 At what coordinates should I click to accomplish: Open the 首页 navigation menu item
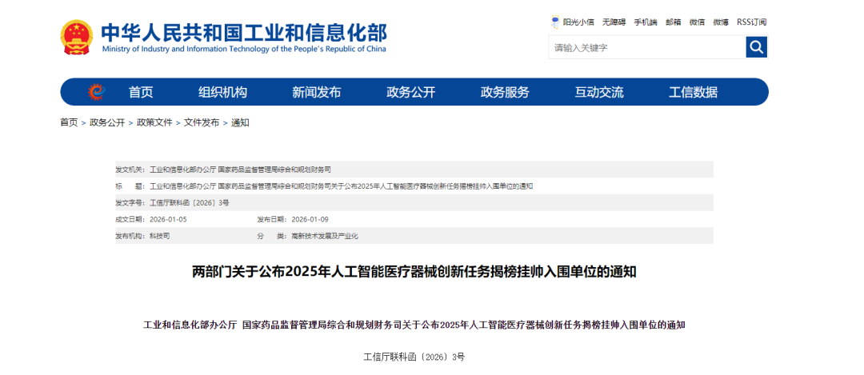pyautogui.click(x=141, y=92)
